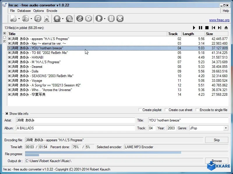The image size is (233, 174).
Task: Enable Encode to single file checkbox
Action: coord(197,110)
